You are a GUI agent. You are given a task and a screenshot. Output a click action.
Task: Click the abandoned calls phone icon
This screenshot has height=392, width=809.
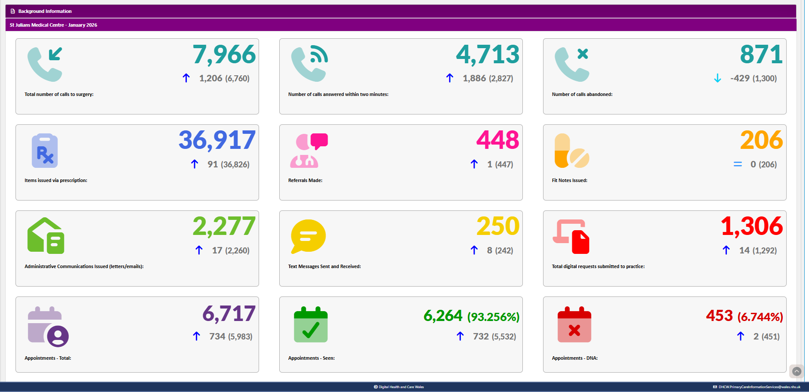(x=572, y=64)
